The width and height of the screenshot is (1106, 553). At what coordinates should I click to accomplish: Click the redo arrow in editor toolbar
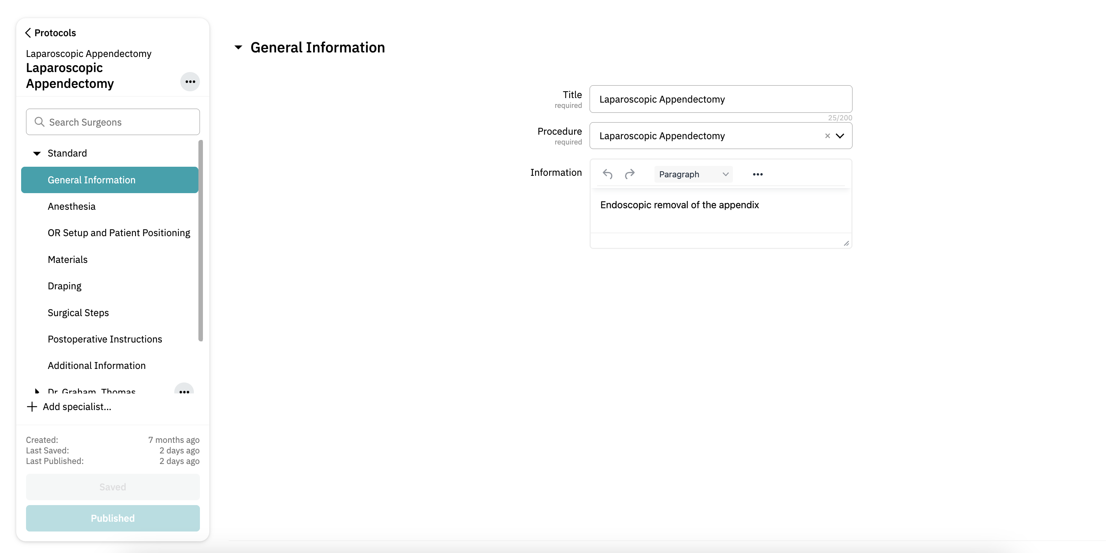tap(630, 174)
